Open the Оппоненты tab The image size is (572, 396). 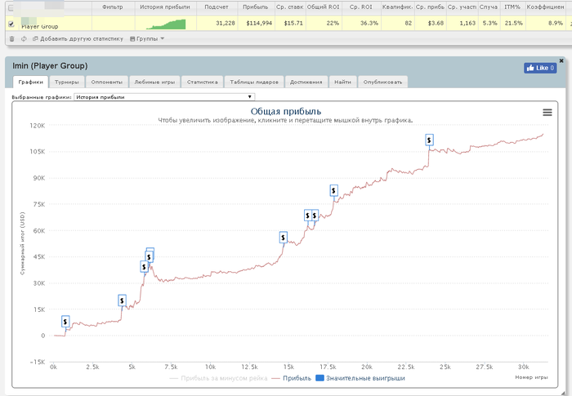click(x=107, y=82)
